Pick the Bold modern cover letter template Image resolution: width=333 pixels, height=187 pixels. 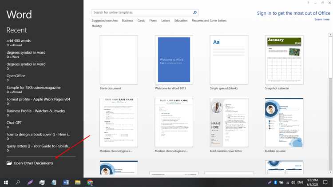click(229, 122)
